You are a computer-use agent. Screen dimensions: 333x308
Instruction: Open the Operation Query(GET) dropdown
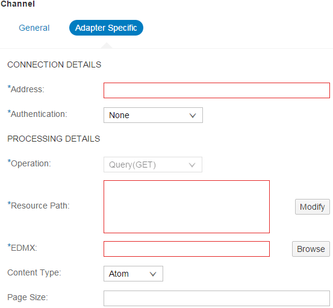153,165
